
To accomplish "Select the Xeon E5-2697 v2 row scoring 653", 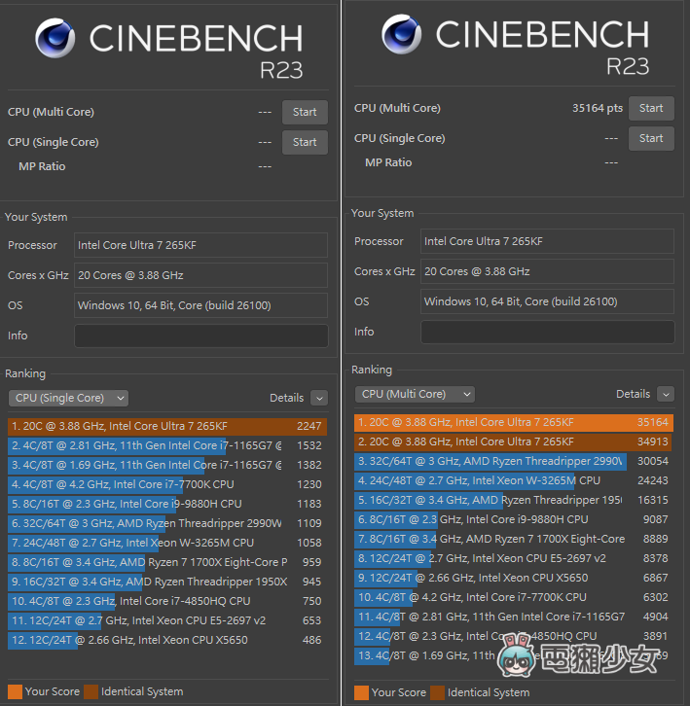I will click(x=166, y=620).
